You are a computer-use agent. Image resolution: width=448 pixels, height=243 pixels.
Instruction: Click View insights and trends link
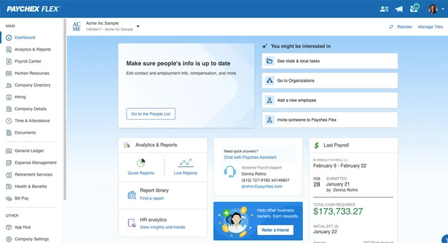pos(162,227)
